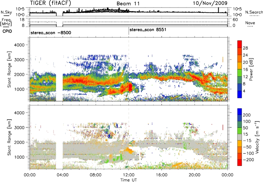Click the Slant Range label of the velocity panel

(x=9, y=137)
